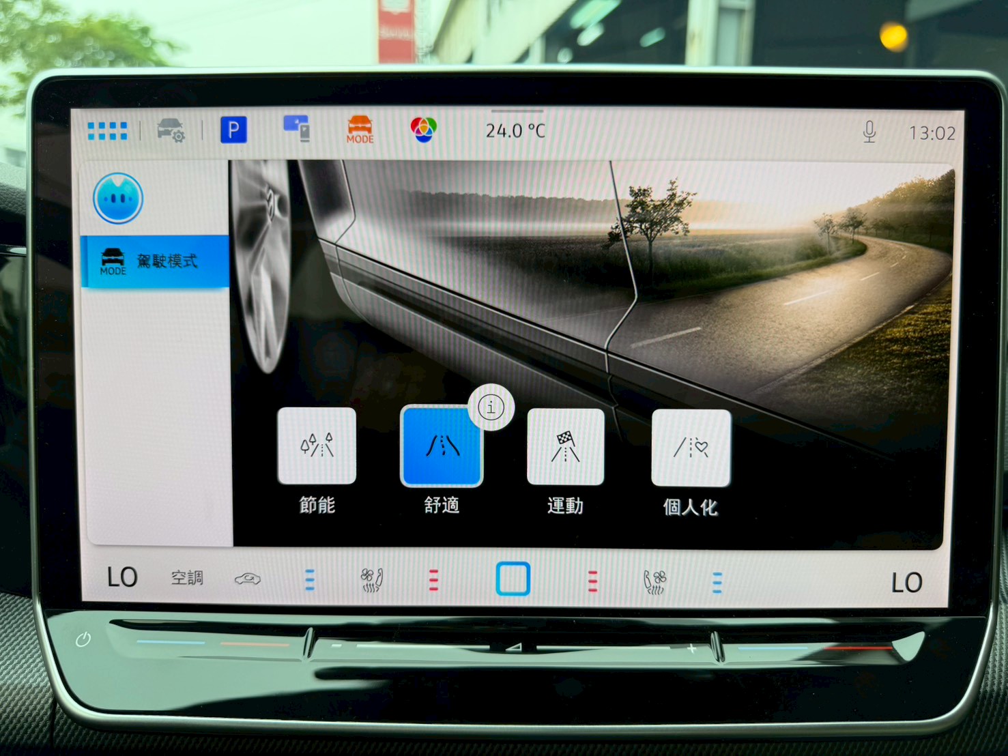Image resolution: width=1008 pixels, height=756 pixels.
Task: Toggle the air recirculation car icon
Action: (x=247, y=579)
